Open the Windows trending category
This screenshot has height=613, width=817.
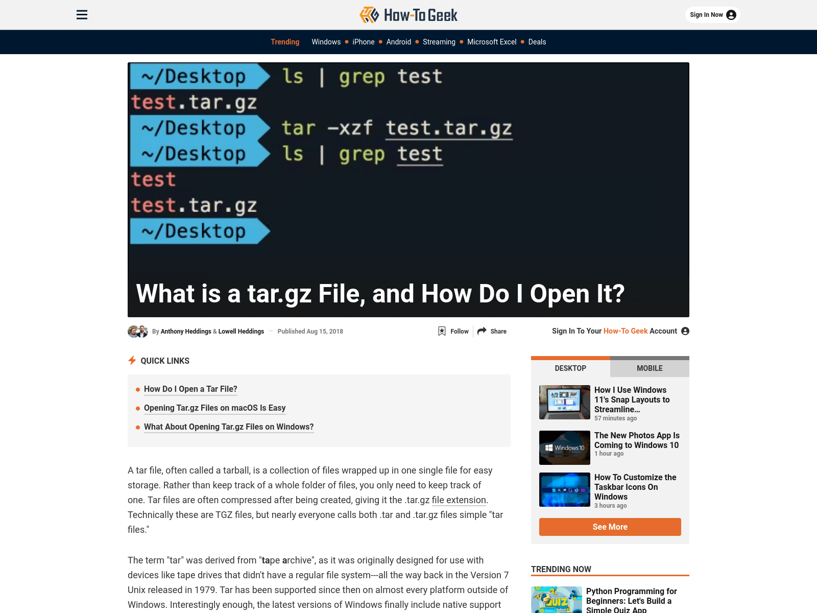pyautogui.click(x=326, y=42)
